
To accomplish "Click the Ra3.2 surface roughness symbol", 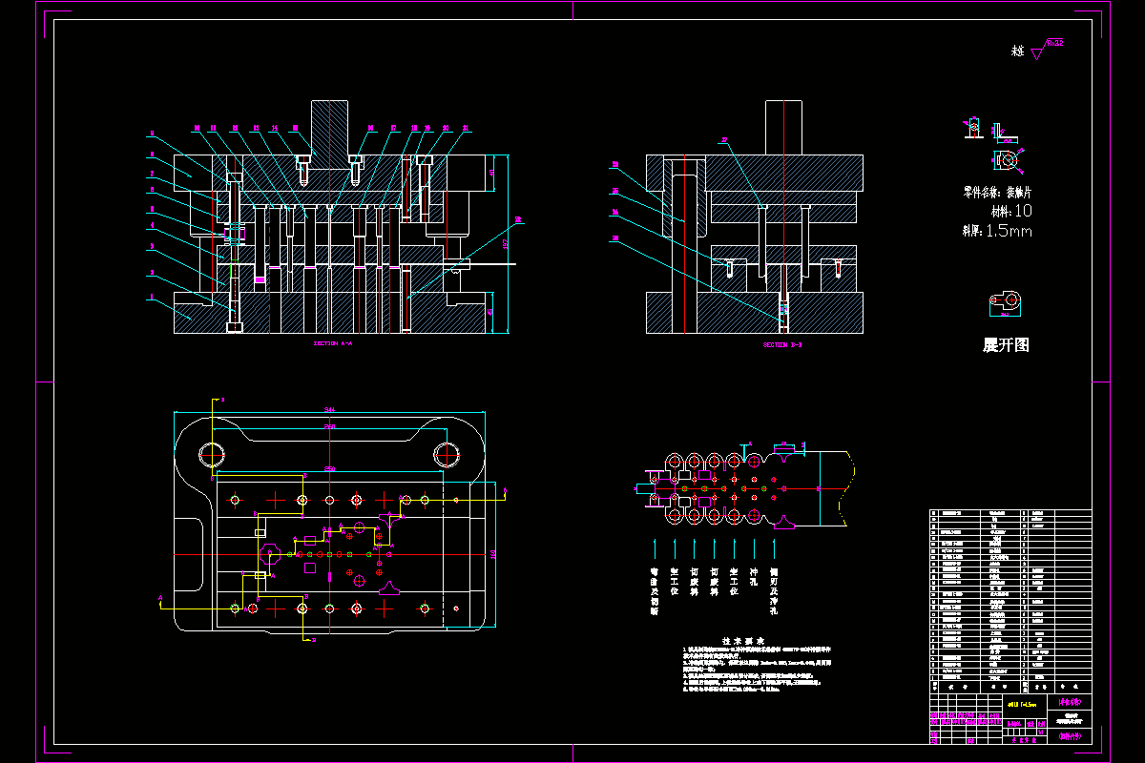I will (x=1049, y=48).
